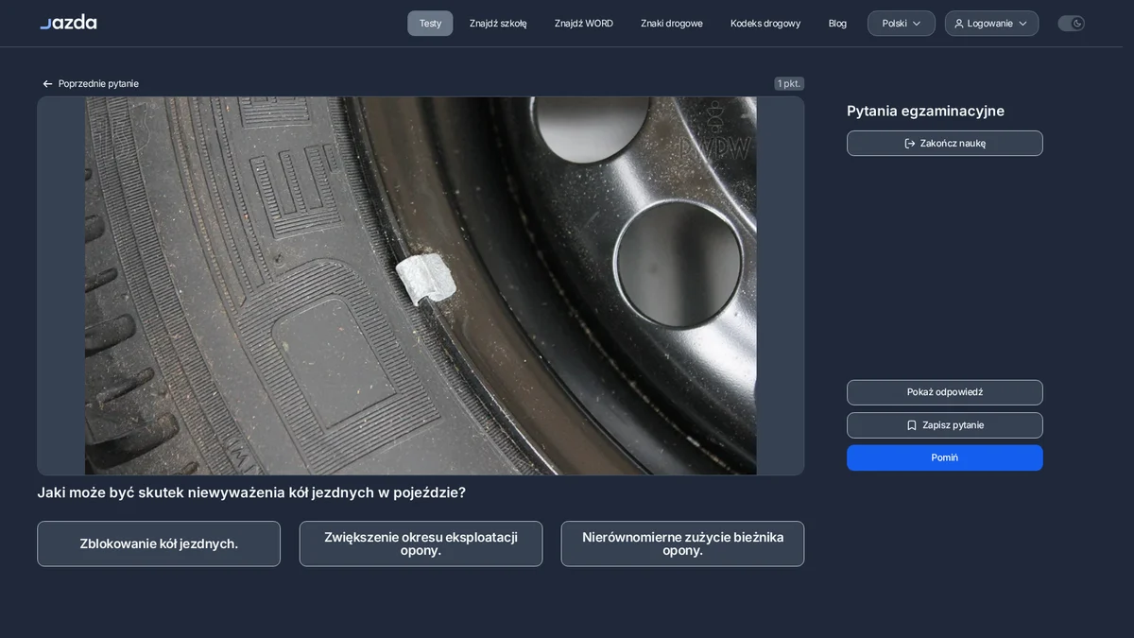Screen dimensions: 1134x638
Task: Click Pokaż odpowiedź button
Action: click(x=945, y=392)
